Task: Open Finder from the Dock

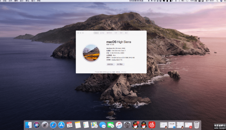Action: click(x=29, y=125)
